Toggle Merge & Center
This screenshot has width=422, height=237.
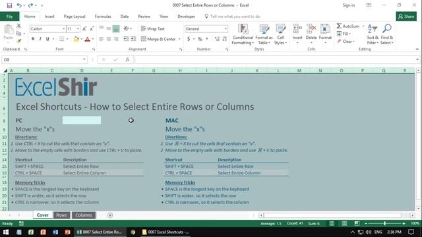(x=158, y=39)
